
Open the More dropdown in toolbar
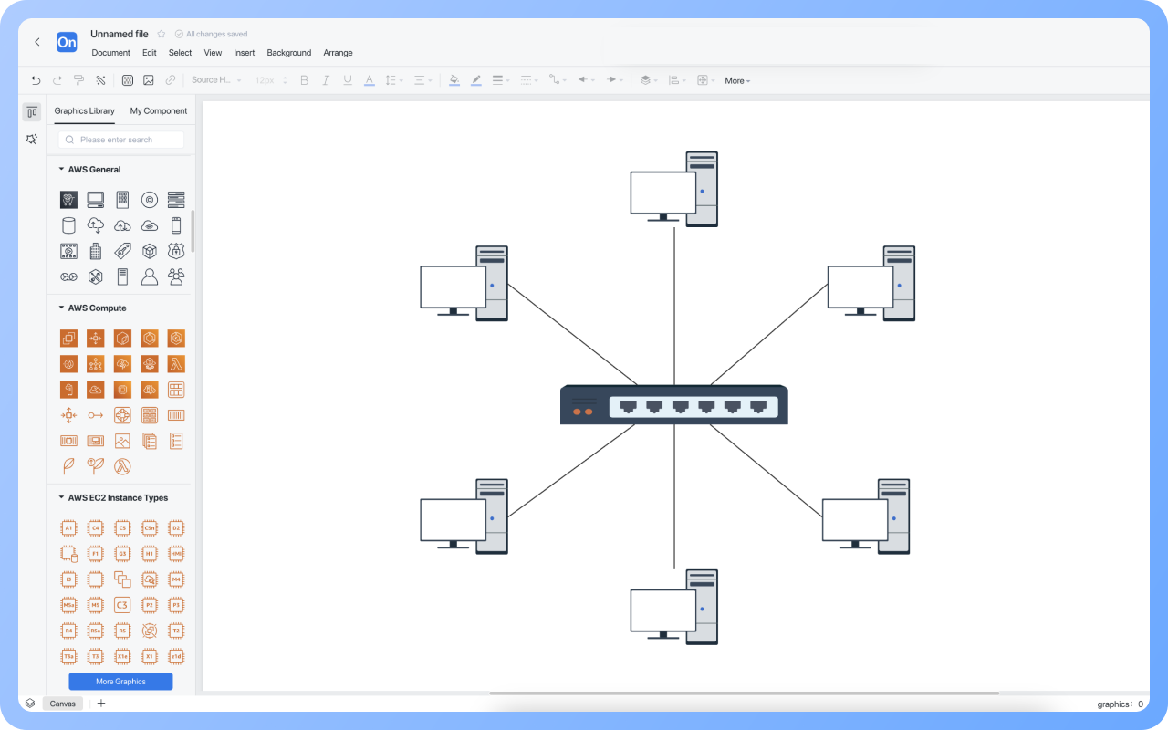pyautogui.click(x=737, y=81)
